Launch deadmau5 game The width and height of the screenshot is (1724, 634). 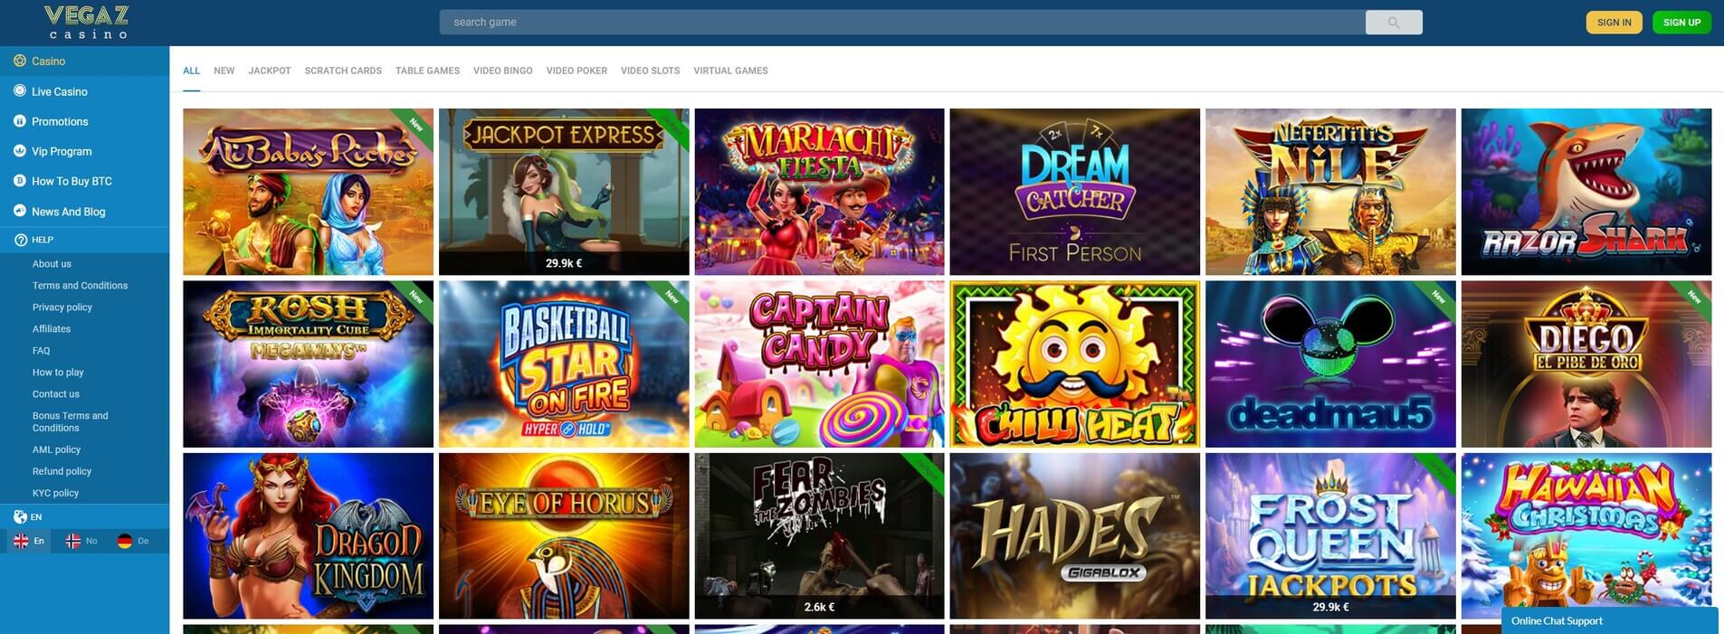(1330, 364)
